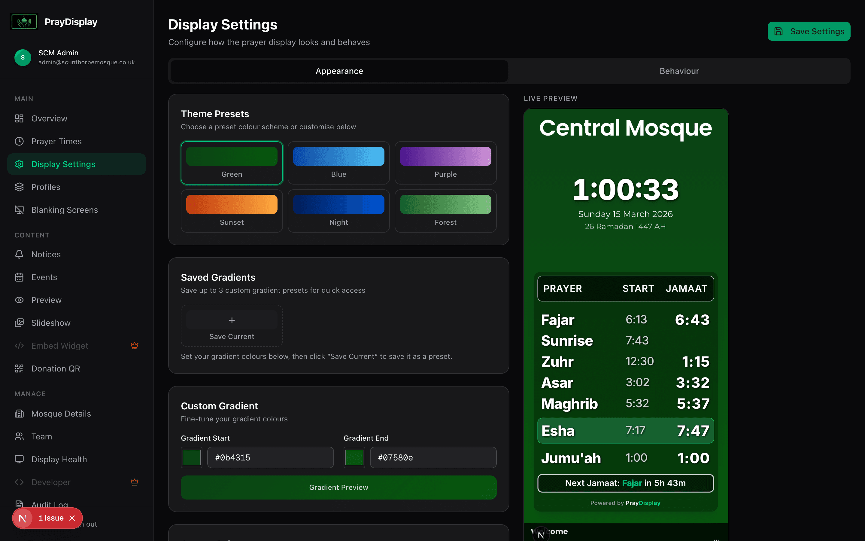This screenshot has width=865, height=541.
Task: Select the Night theme preset
Action: tap(338, 211)
